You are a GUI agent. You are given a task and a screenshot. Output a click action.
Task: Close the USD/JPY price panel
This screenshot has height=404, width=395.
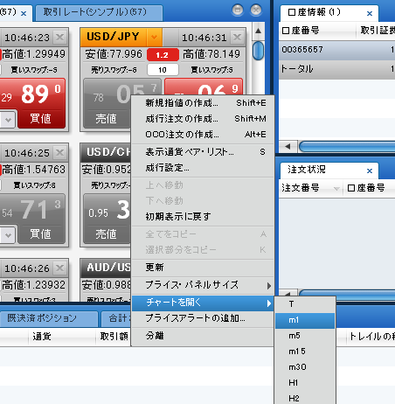[237, 37]
